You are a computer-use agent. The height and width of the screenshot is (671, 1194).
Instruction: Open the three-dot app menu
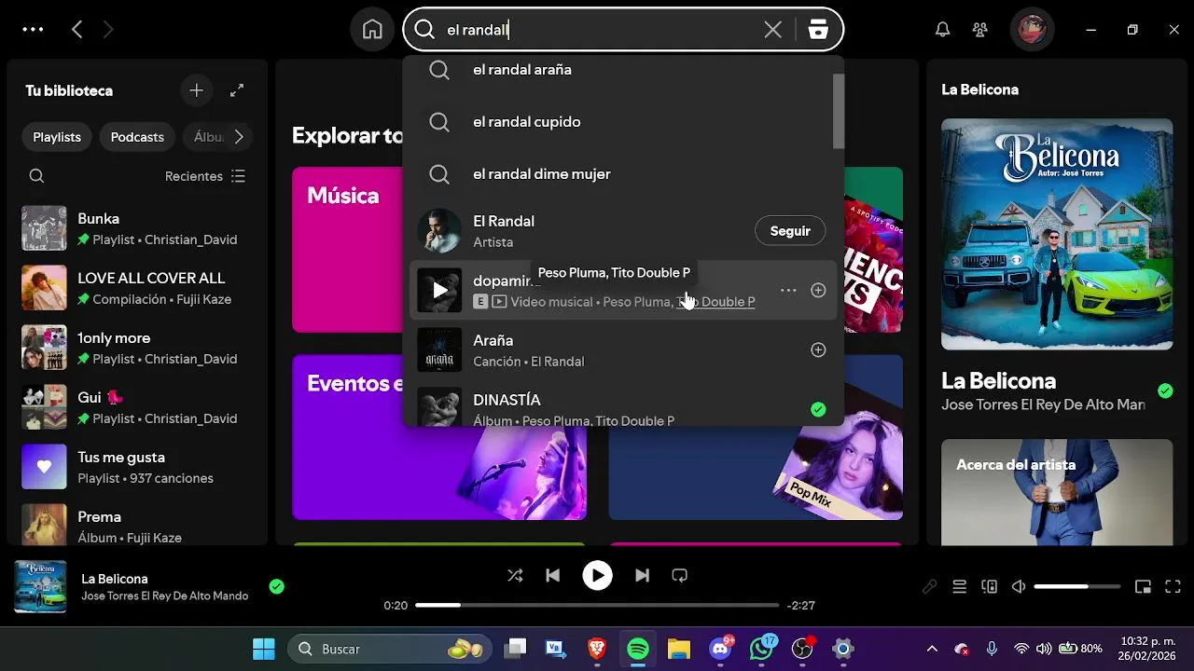(x=33, y=30)
